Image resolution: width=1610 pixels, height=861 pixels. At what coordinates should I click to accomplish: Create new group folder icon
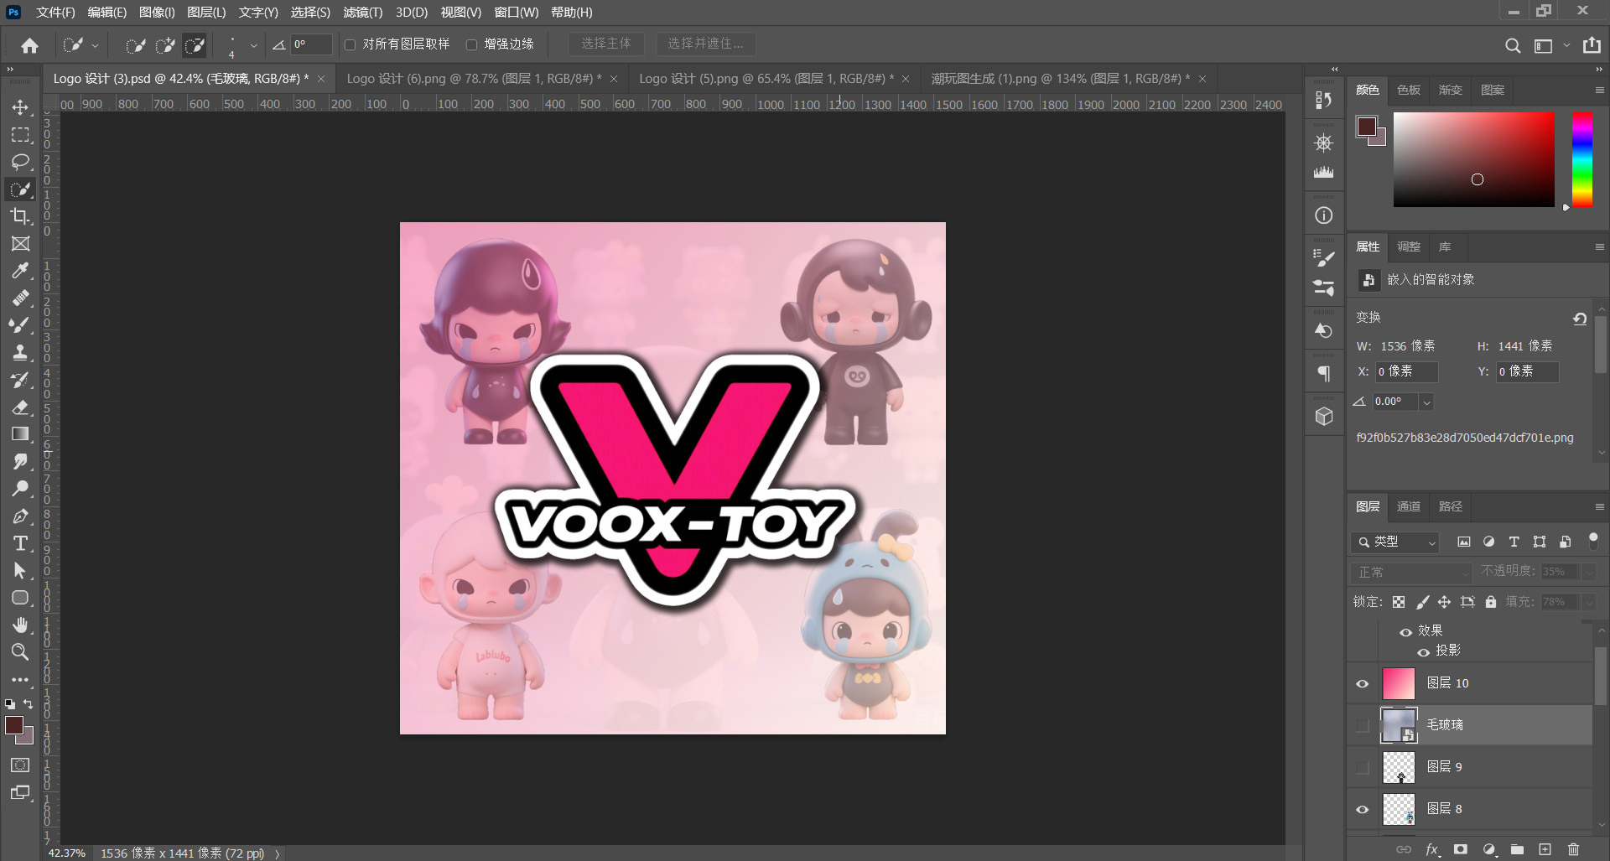point(1517,849)
